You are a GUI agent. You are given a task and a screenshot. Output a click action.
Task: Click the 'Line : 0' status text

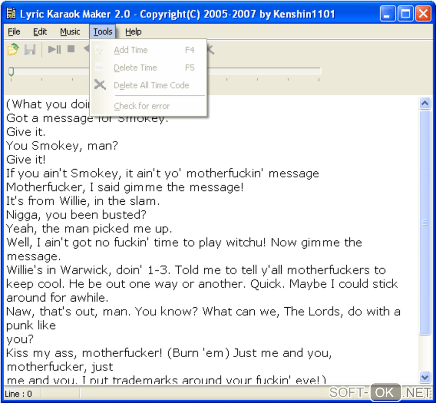pyautogui.click(x=18, y=394)
